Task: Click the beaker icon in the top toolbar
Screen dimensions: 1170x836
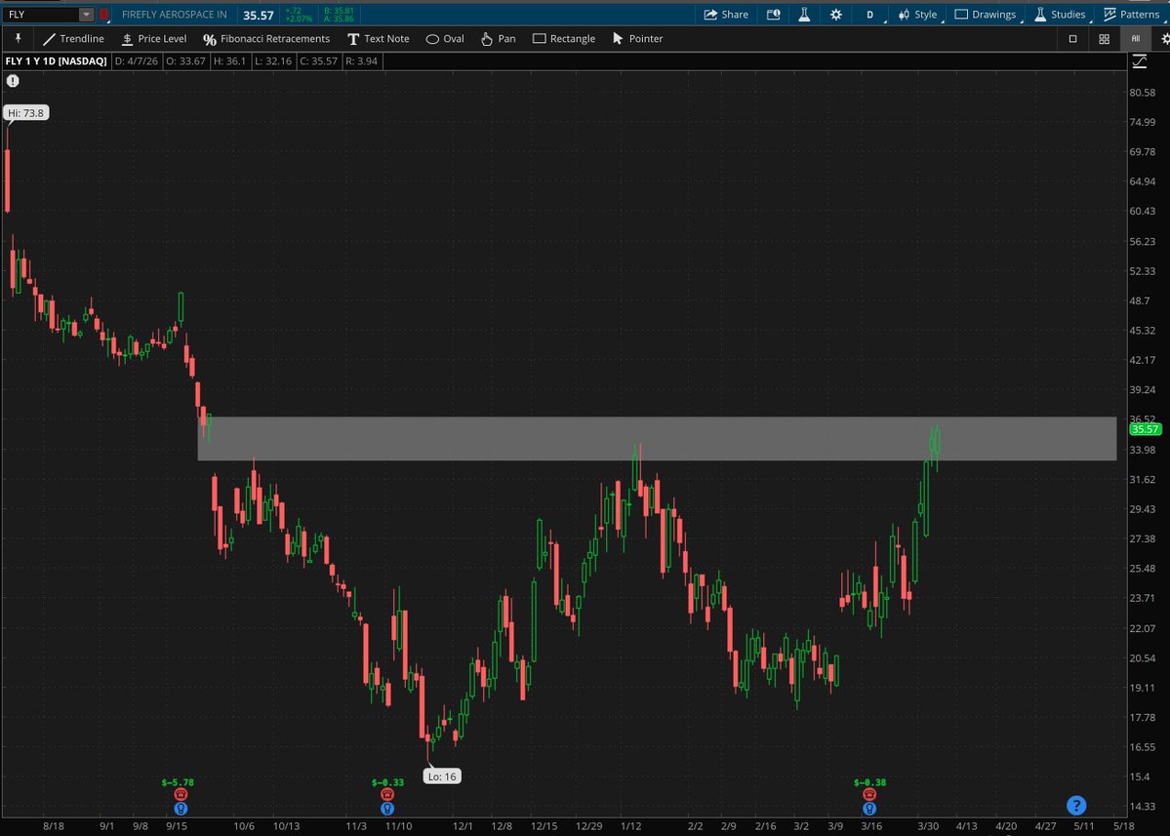Action: (x=803, y=14)
